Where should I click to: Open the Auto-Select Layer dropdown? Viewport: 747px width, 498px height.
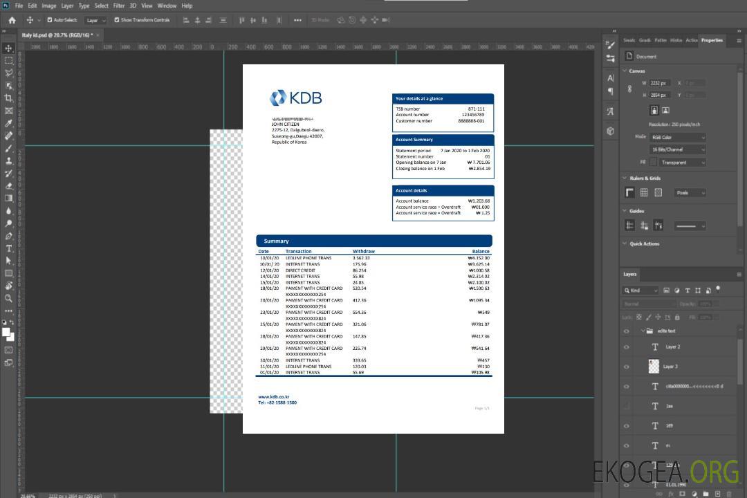point(95,20)
